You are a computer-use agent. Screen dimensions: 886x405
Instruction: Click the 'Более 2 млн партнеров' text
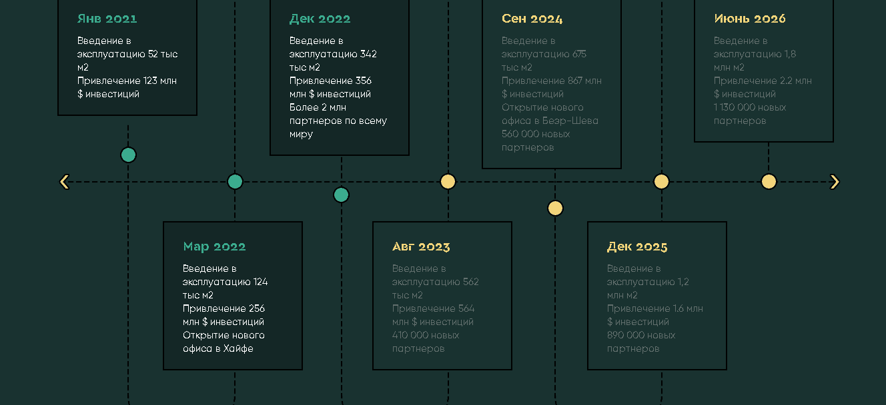[x=338, y=121]
